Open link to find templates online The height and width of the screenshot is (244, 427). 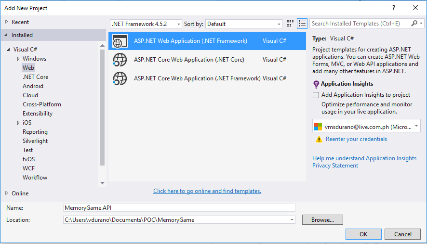tap(207, 191)
